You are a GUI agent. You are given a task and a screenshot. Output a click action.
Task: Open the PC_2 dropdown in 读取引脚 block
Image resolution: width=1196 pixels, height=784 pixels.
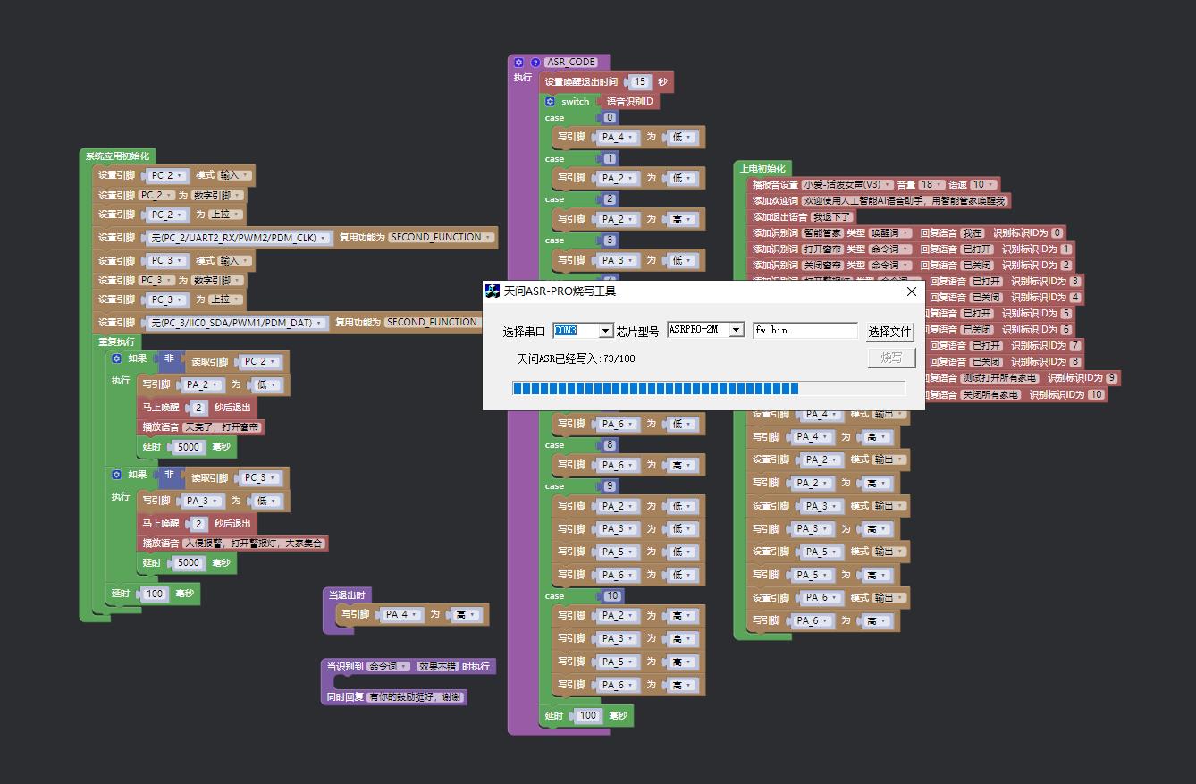point(260,362)
